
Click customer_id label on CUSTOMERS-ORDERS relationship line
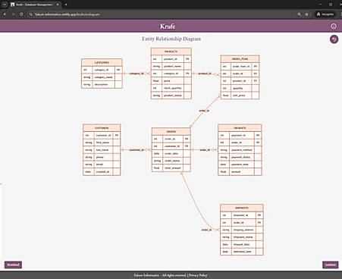tap(136, 150)
